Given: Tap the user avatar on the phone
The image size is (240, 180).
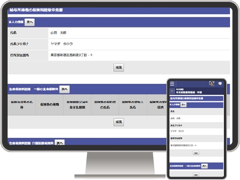Looking at the screenshot, I should coord(212,83).
